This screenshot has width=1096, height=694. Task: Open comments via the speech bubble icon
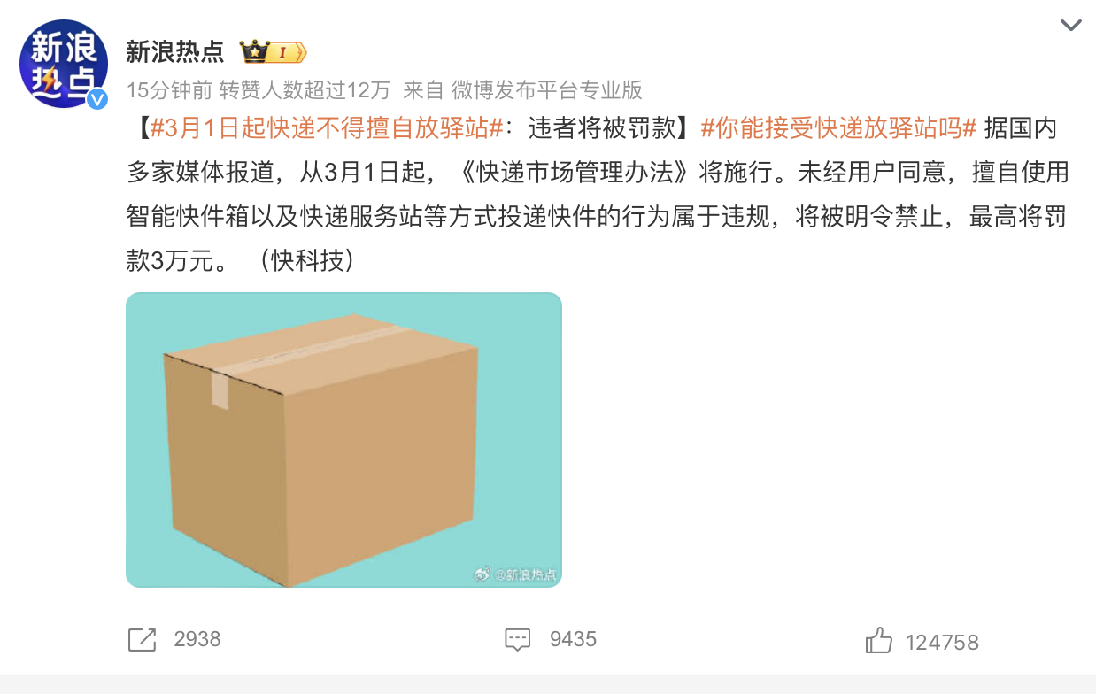tap(517, 640)
